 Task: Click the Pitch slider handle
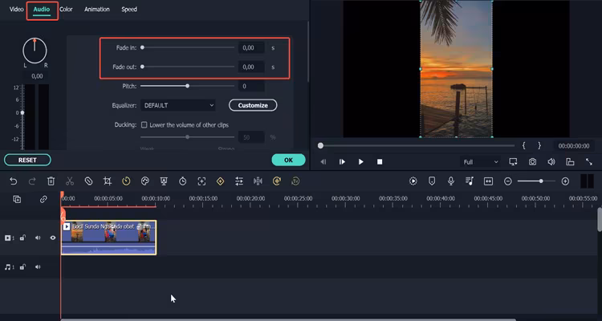187,86
